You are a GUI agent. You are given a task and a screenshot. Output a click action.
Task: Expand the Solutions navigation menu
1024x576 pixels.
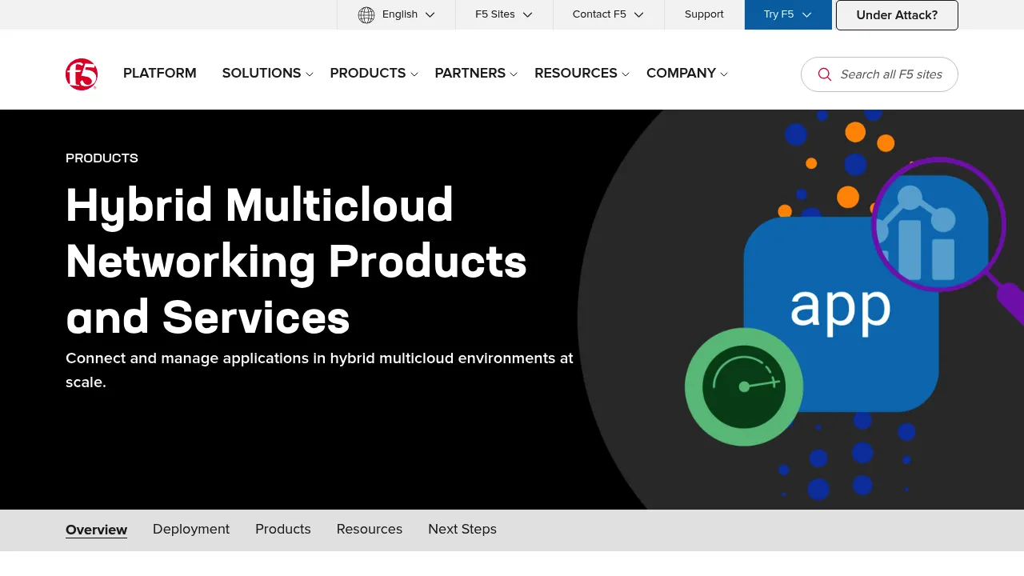(x=267, y=74)
